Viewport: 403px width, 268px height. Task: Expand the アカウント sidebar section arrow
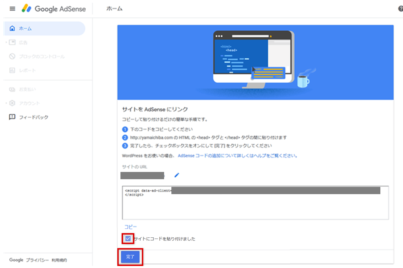pyautogui.click(x=6, y=103)
